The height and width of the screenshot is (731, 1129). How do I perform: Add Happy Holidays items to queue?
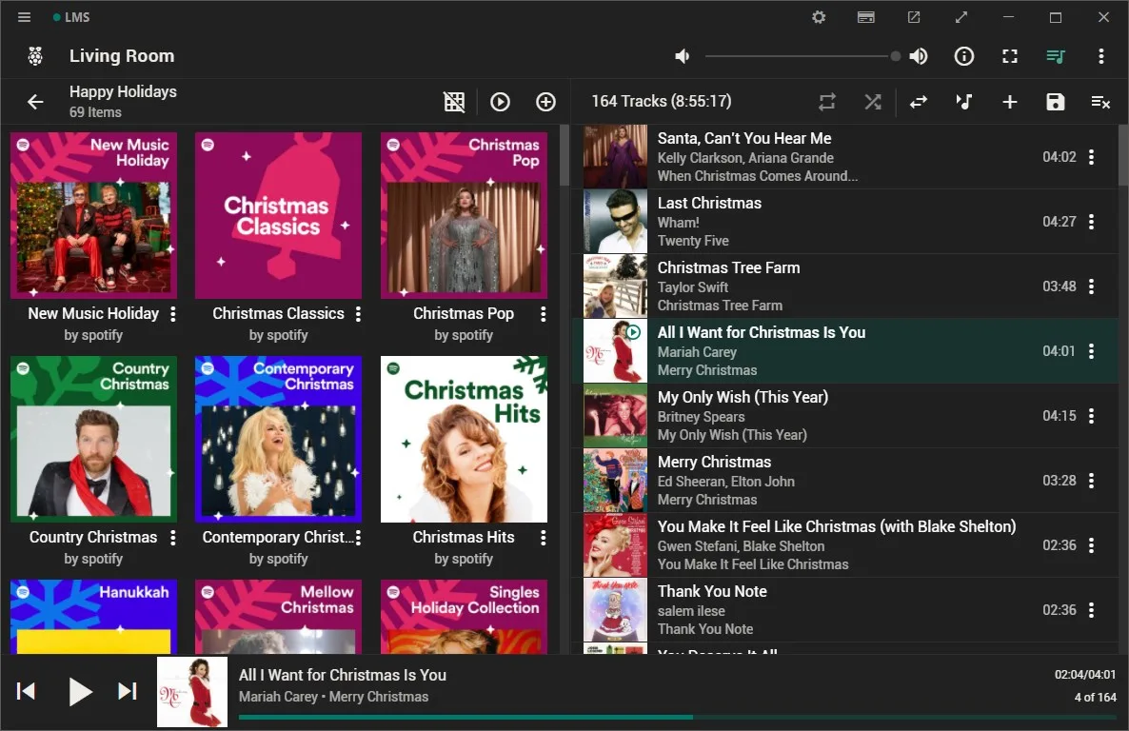point(545,102)
